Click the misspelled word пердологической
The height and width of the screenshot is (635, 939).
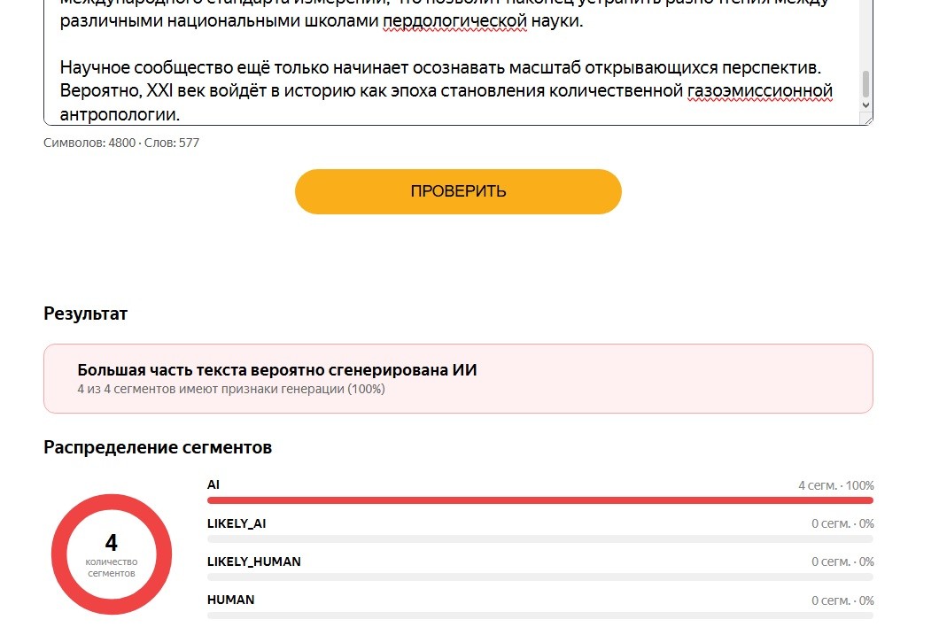(455, 21)
